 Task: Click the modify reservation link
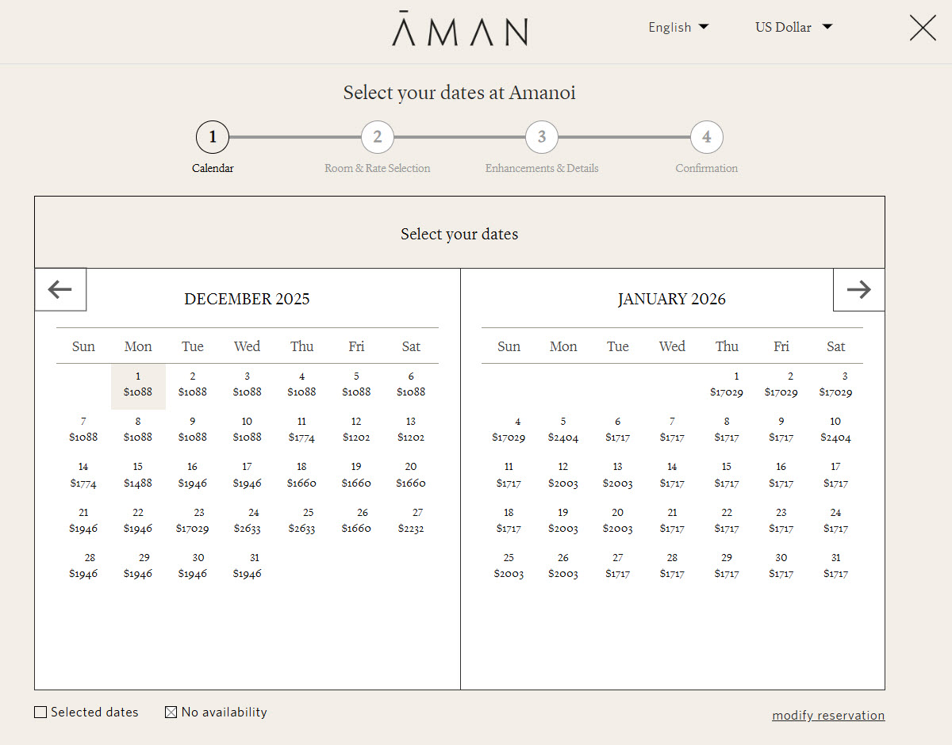click(828, 716)
